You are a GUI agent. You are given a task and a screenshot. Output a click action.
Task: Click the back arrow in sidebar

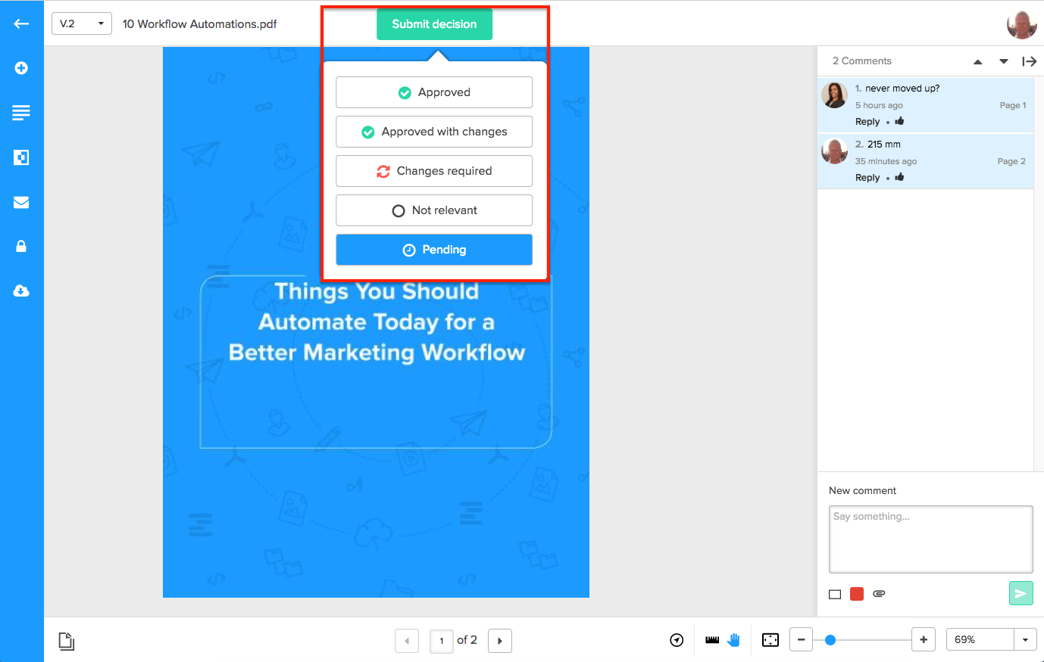pyautogui.click(x=21, y=23)
